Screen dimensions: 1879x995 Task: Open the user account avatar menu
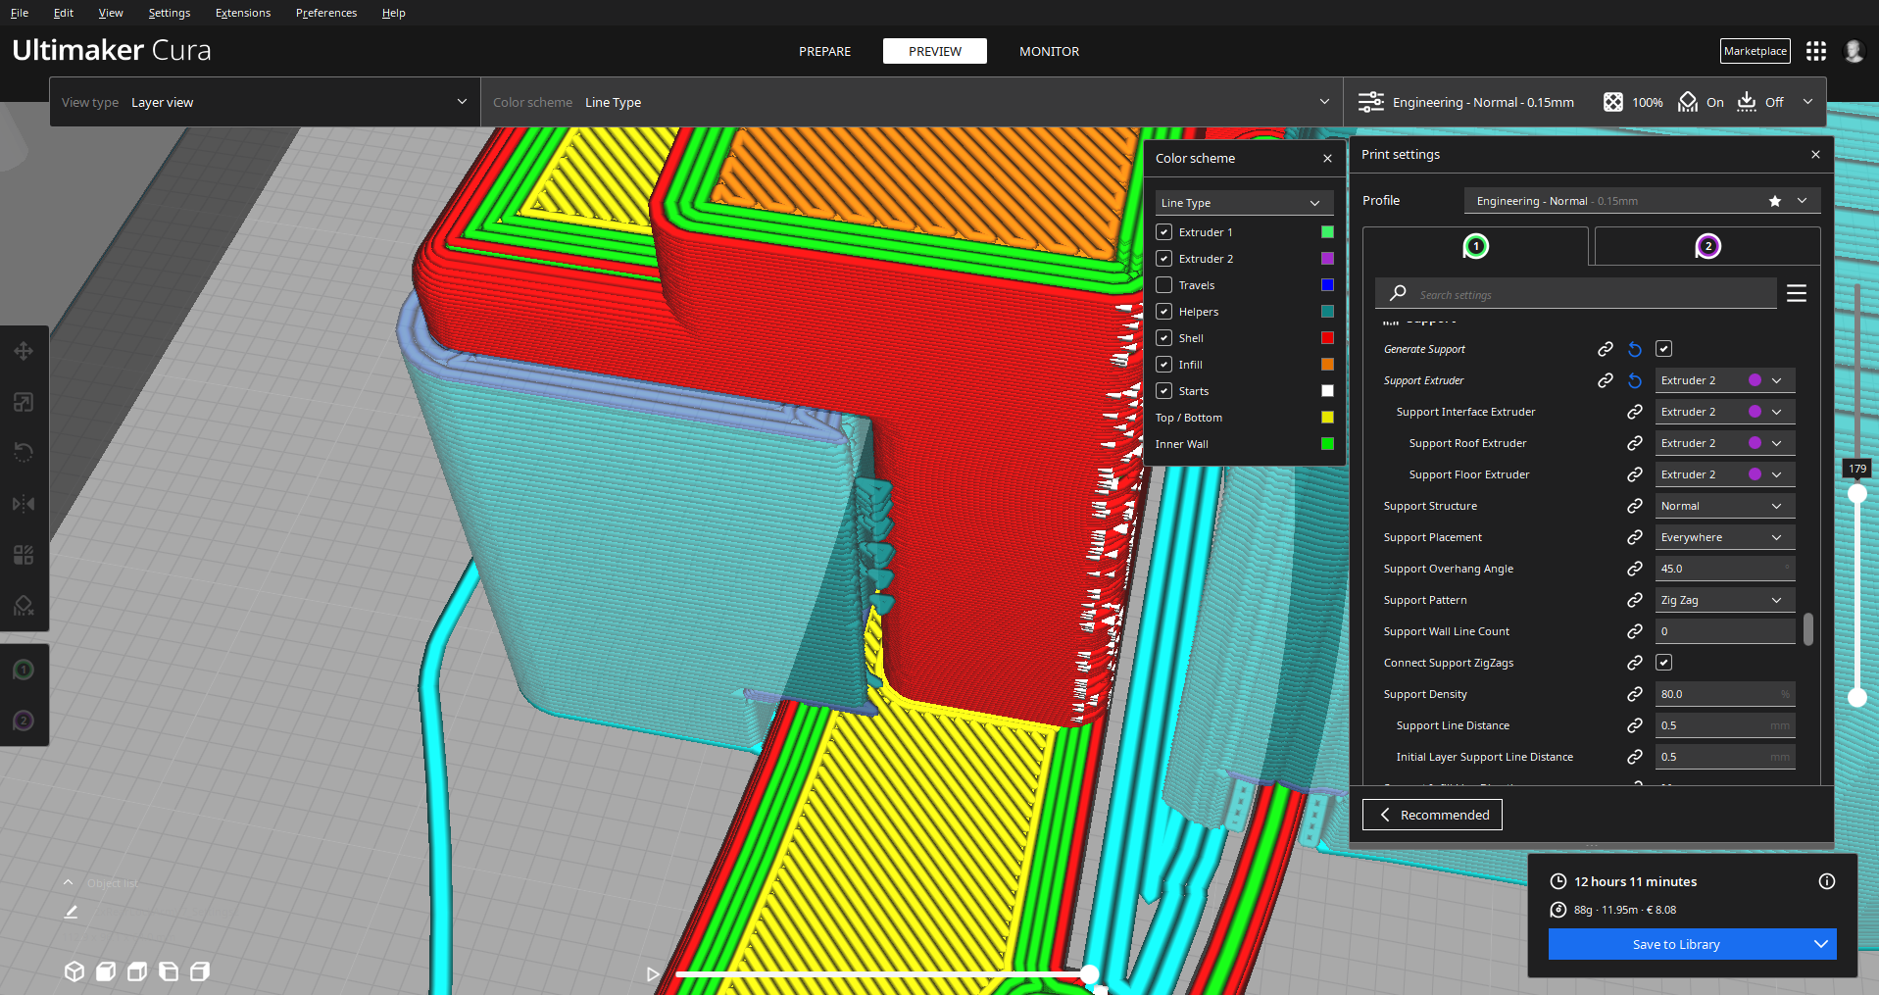1854,51
